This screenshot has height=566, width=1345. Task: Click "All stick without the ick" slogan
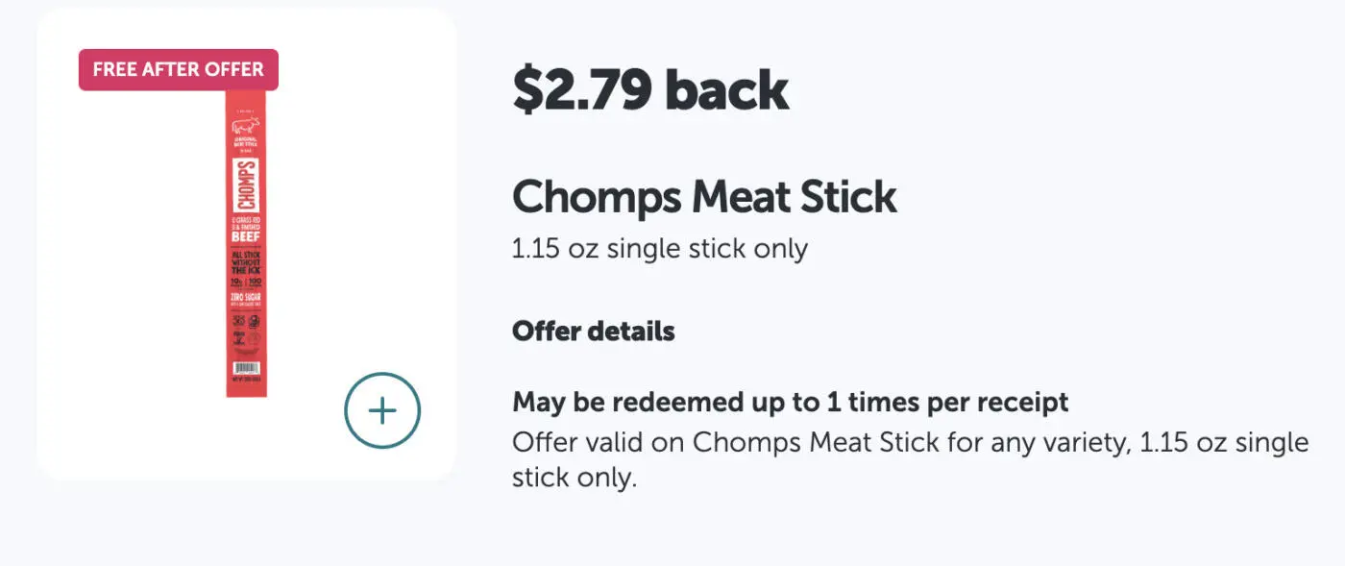(246, 262)
